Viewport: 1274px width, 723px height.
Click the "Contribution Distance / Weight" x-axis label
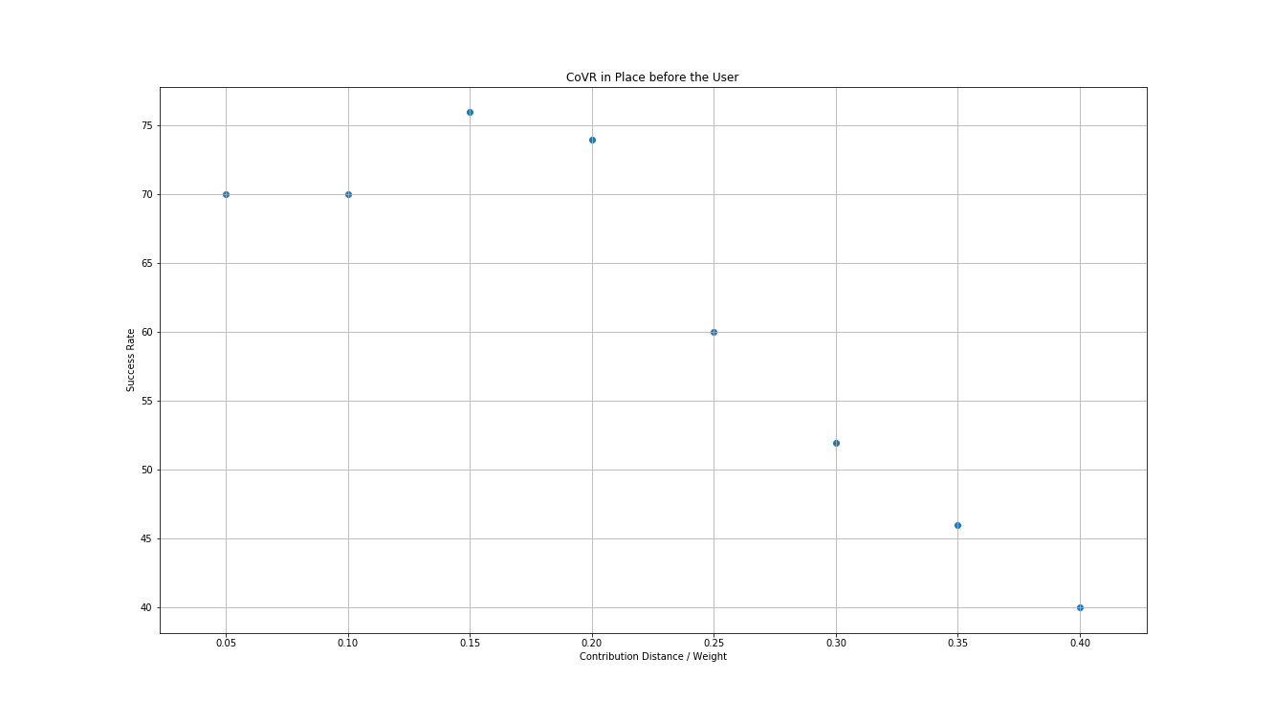click(x=652, y=657)
